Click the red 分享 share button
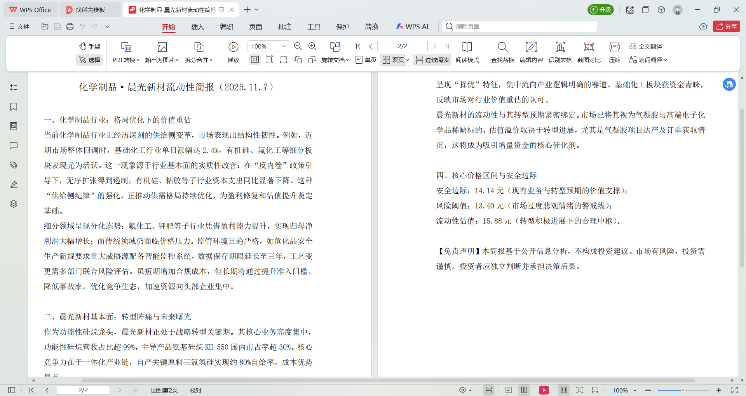746x396 pixels. (x=726, y=26)
